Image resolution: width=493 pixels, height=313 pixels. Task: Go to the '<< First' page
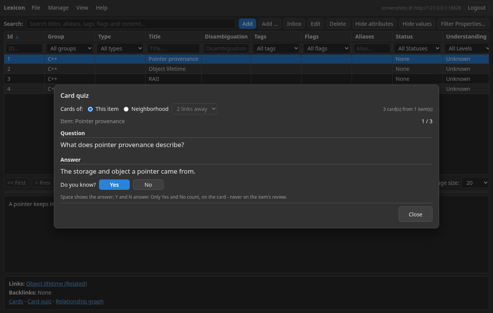tap(17, 183)
